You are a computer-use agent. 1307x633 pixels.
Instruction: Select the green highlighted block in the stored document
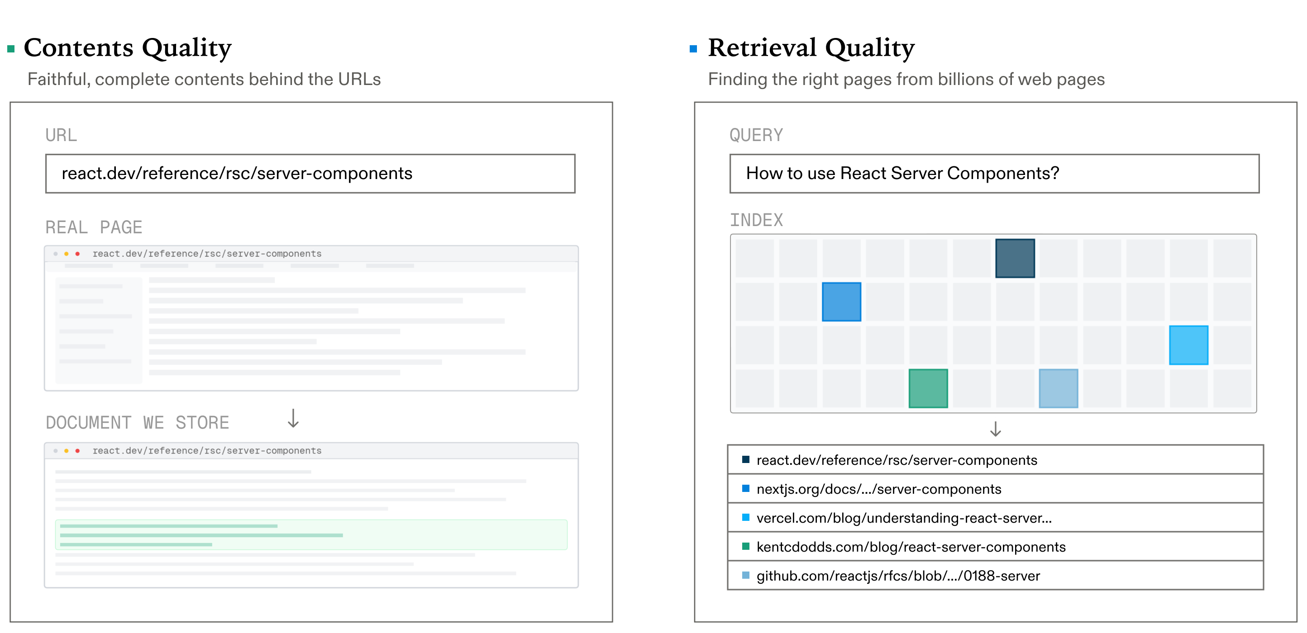[310, 535]
